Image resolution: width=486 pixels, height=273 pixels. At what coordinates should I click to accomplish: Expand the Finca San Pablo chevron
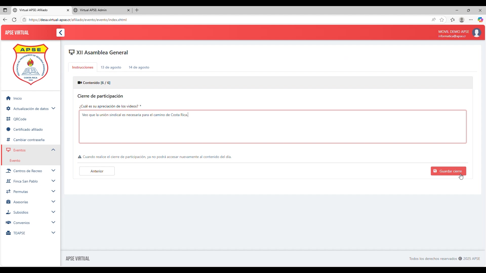[53, 181]
